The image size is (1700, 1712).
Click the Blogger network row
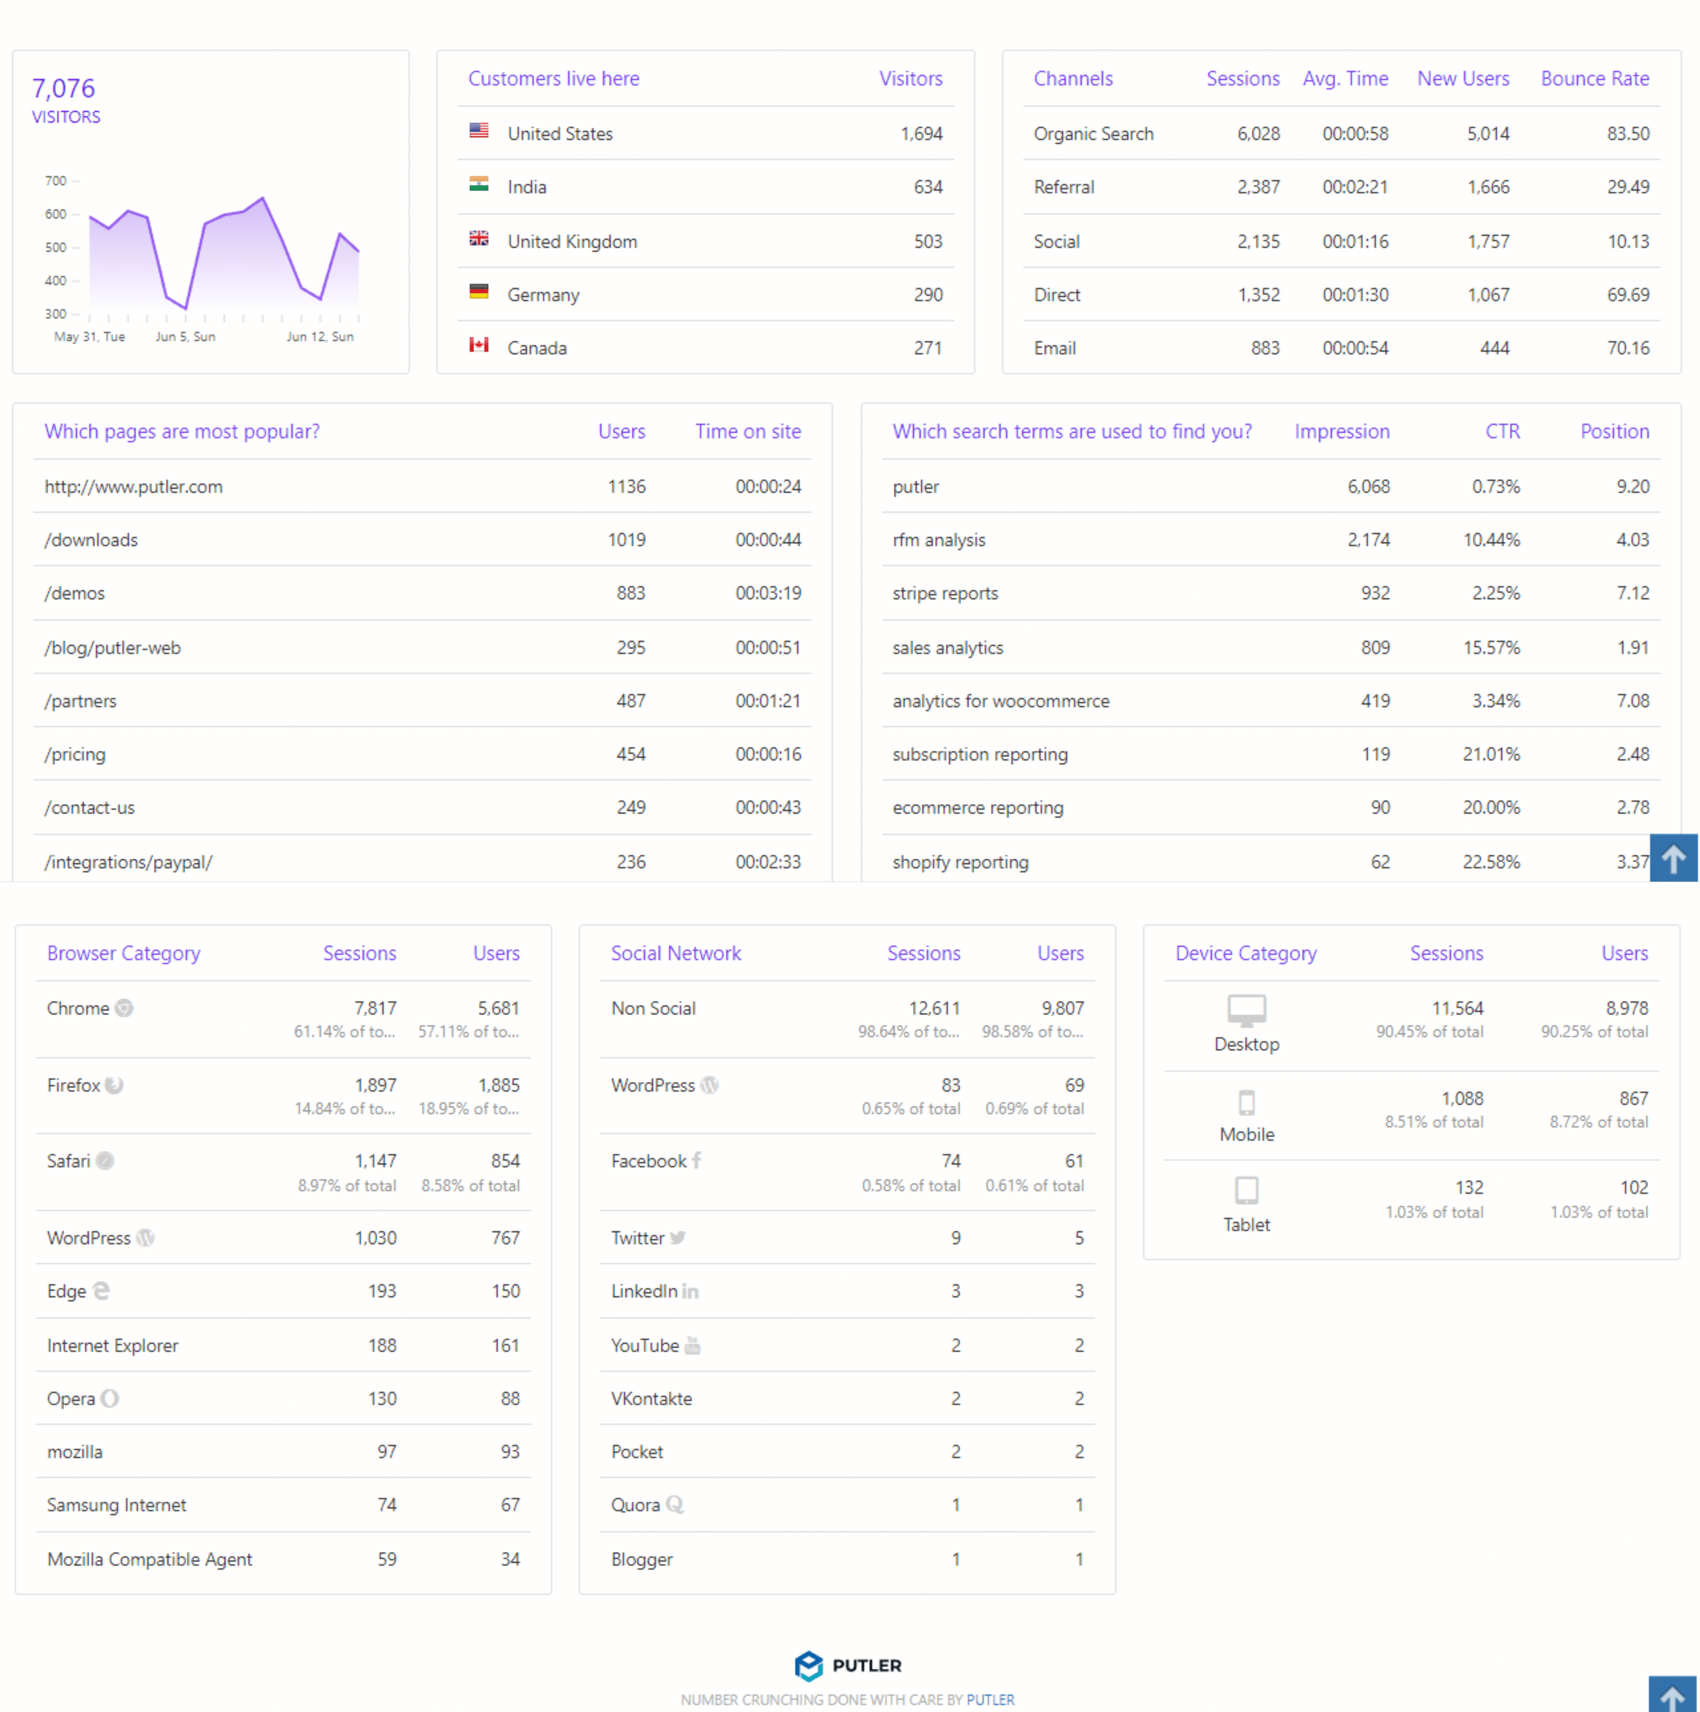[x=847, y=1558]
